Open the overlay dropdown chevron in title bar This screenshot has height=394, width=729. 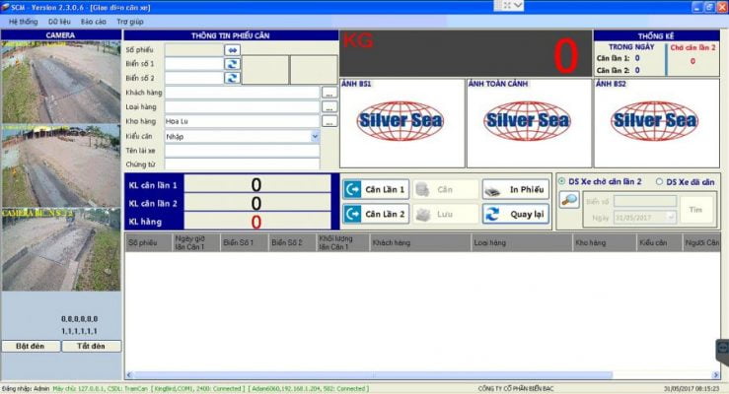[x=518, y=5]
